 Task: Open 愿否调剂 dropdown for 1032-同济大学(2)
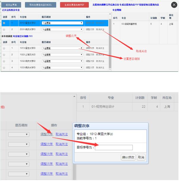[x=62, y=61]
